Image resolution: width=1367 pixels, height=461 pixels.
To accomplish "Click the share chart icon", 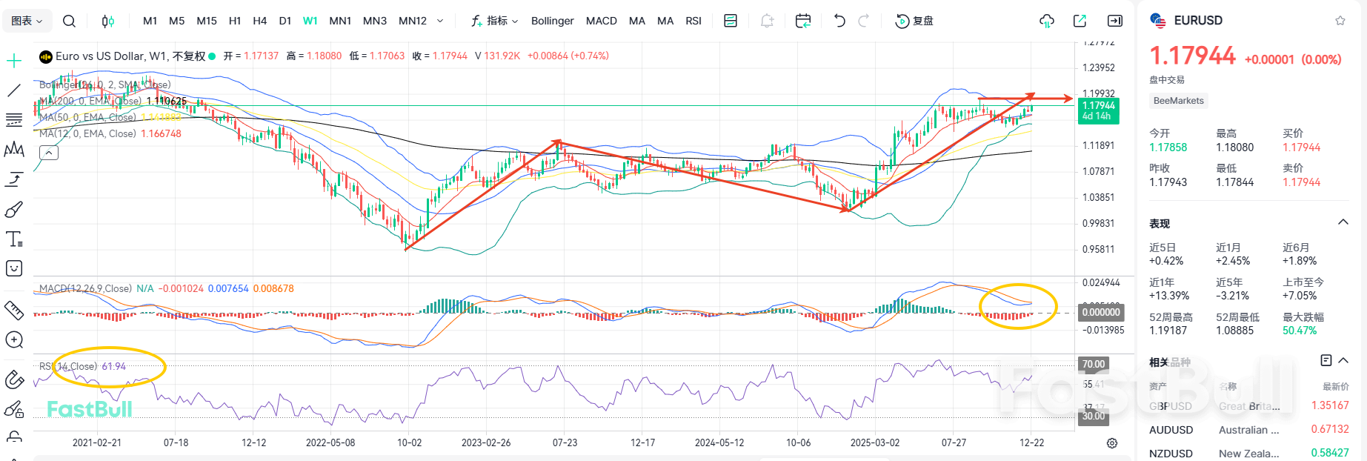I will (1080, 21).
